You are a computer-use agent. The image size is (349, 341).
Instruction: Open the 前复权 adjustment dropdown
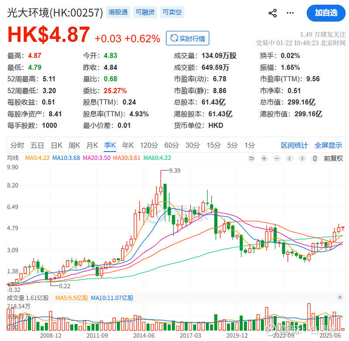pos(333,159)
